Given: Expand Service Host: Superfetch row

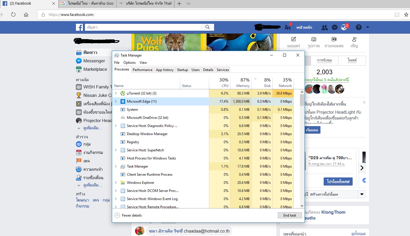Looking at the screenshot, I should [x=116, y=150].
